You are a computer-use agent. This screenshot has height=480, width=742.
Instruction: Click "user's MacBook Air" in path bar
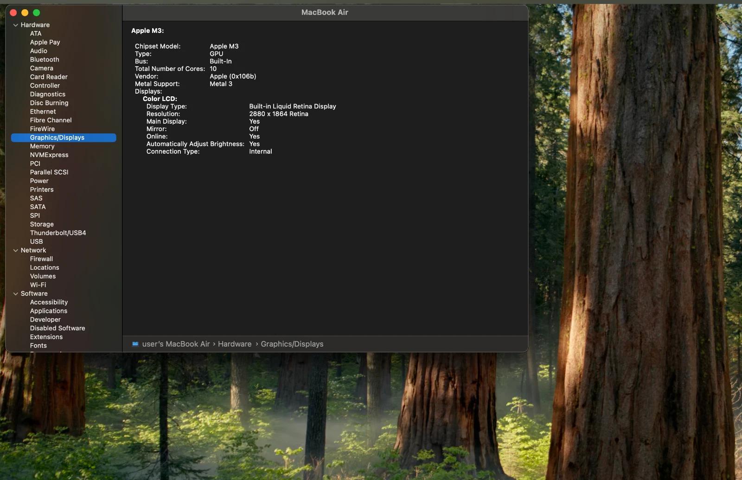tap(176, 344)
